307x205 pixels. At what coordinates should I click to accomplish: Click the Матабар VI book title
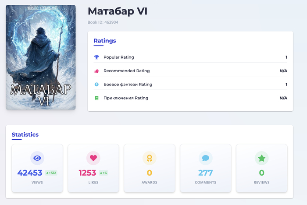(x=118, y=11)
